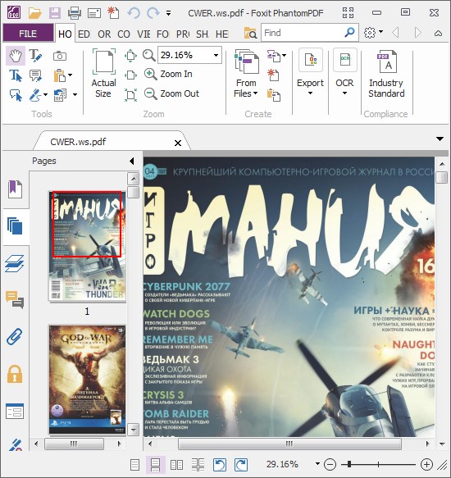Toggle Continuous page view mode

click(155, 465)
